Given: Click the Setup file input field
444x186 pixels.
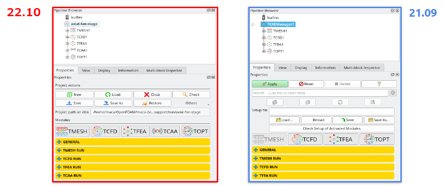Looking at the screenshot, I should (x=332, y=111).
